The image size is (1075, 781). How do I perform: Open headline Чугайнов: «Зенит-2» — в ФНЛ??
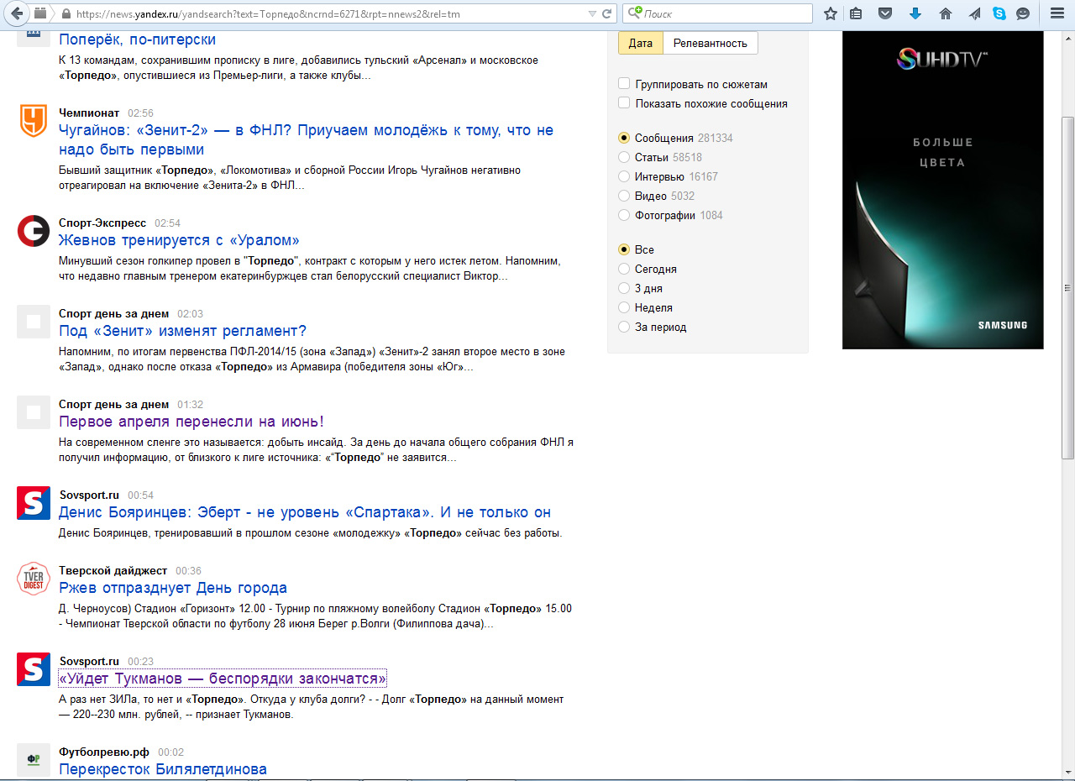click(306, 139)
